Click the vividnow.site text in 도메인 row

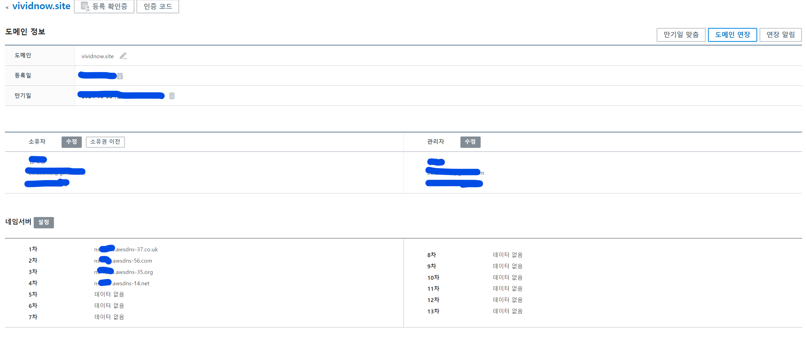(x=97, y=56)
